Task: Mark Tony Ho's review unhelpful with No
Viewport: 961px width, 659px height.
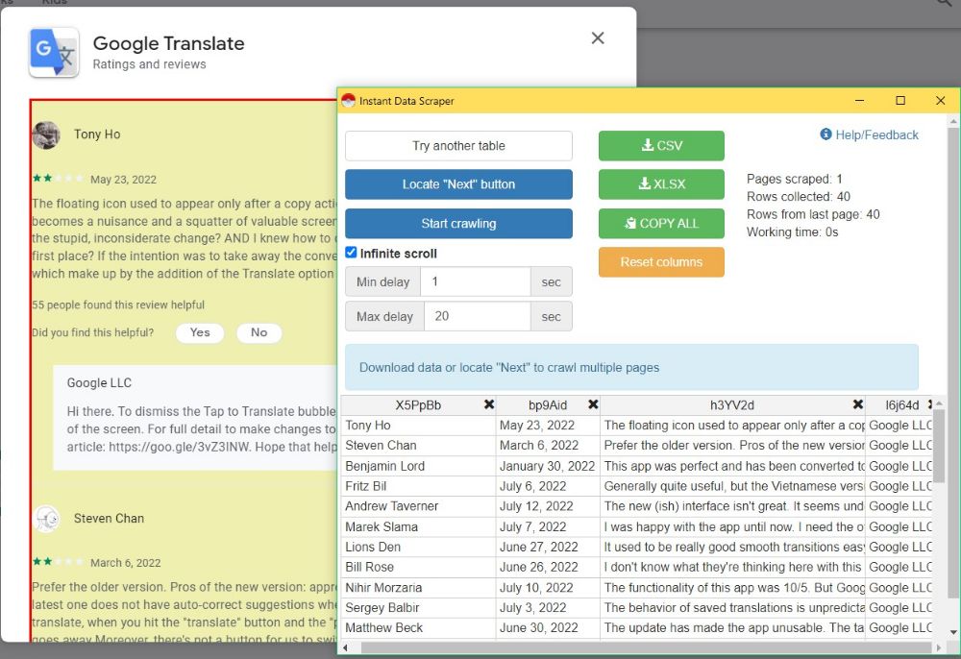Action: (259, 332)
